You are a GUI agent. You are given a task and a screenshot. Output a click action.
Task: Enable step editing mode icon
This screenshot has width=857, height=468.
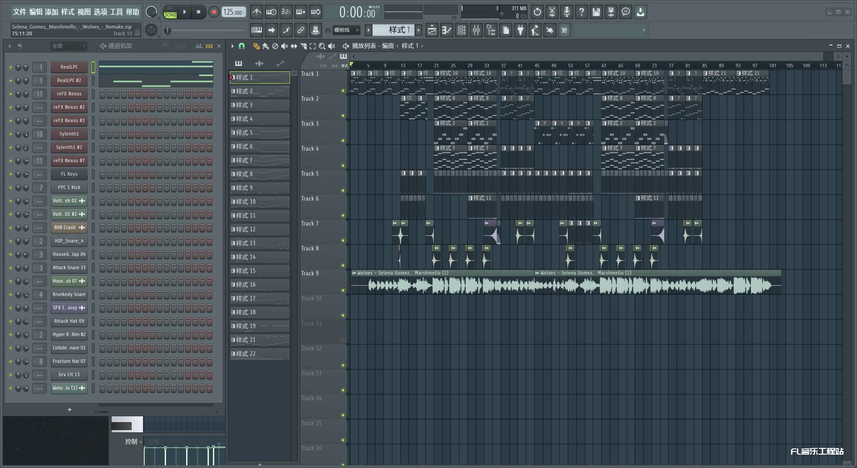286,30
